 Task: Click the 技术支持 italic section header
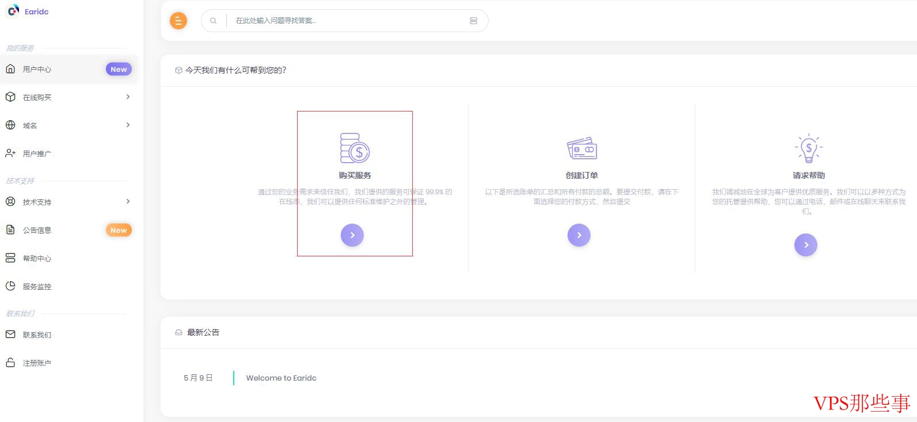pyautogui.click(x=20, y=181)
